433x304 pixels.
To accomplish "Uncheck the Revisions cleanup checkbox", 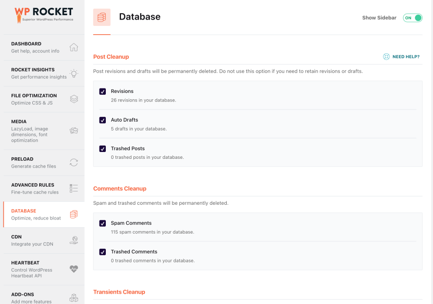I will pos(102,91).
